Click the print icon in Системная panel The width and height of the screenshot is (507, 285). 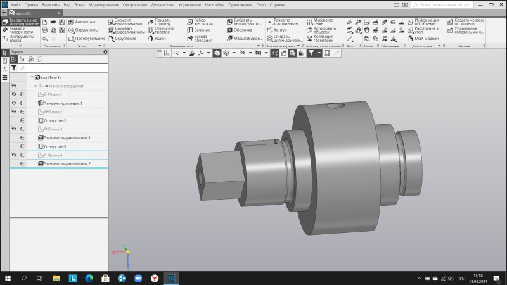point(44,30)
